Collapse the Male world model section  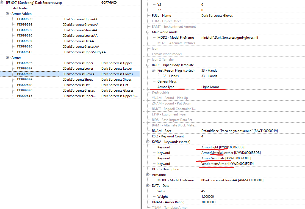[148, 32]
